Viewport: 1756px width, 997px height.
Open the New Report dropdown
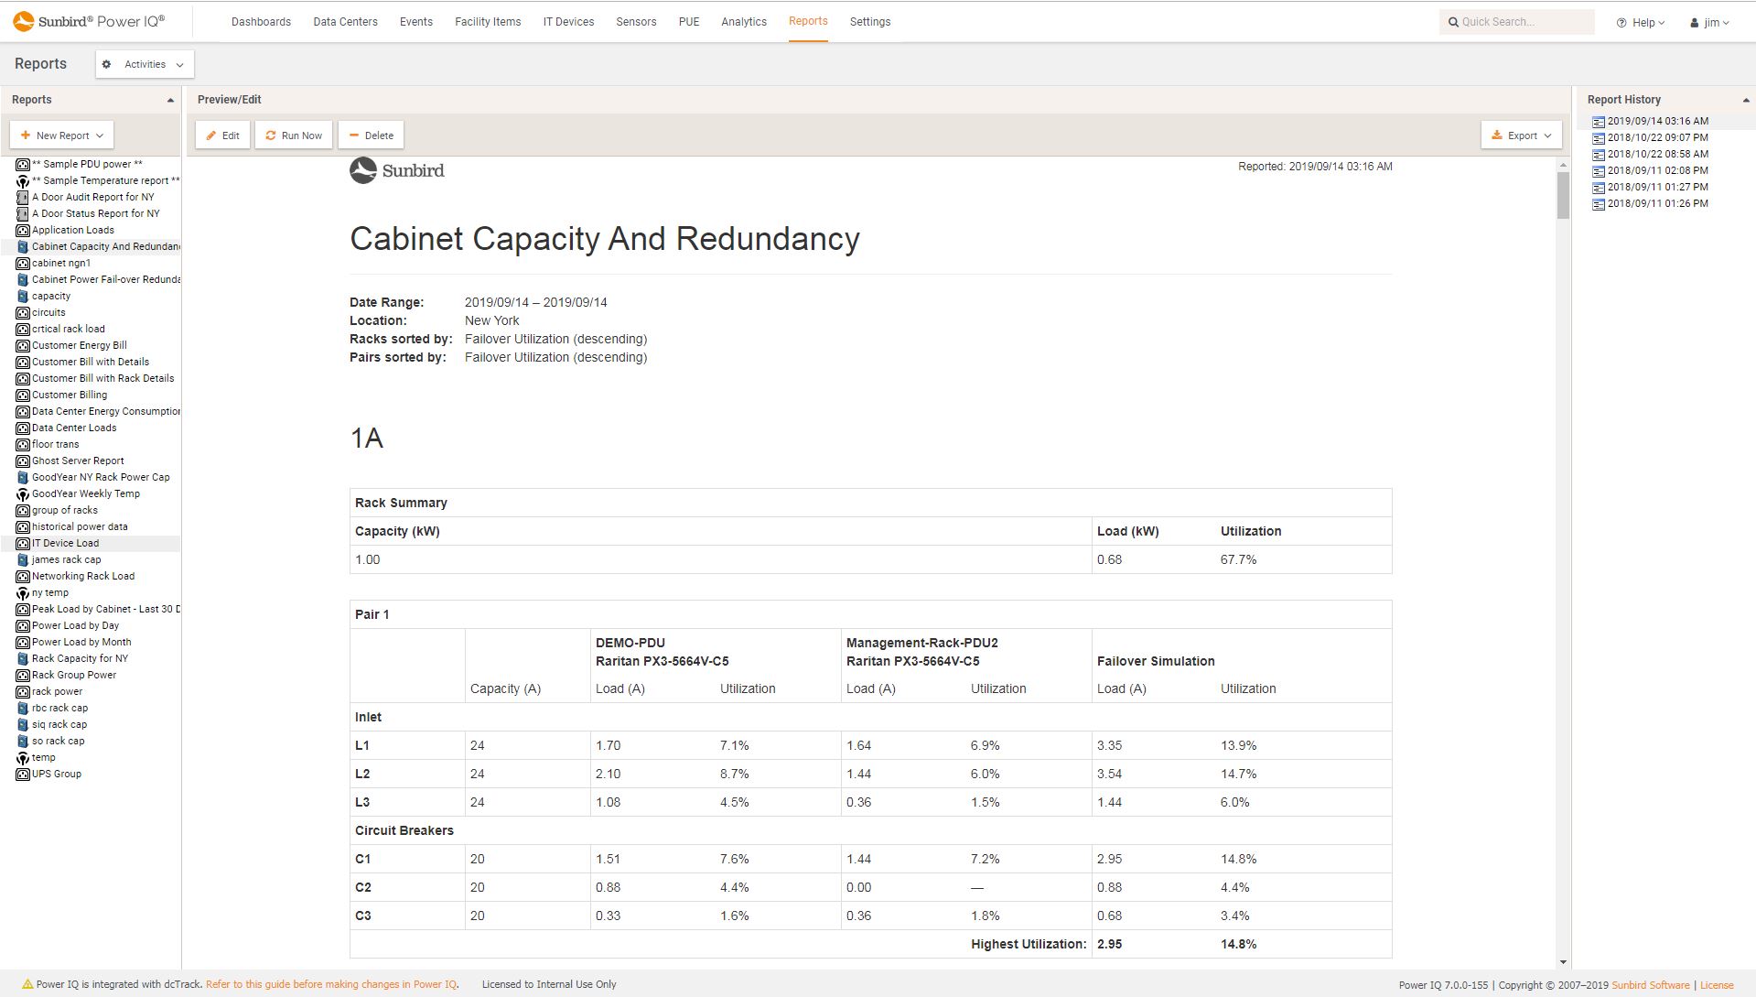point(61,135)
